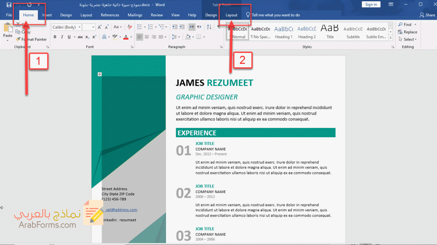Click the Replace icon in the Editing group

click(x=408, y=32)
